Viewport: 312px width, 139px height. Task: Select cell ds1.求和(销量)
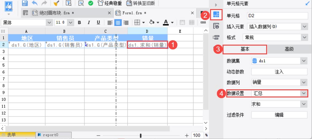[147, 45]
